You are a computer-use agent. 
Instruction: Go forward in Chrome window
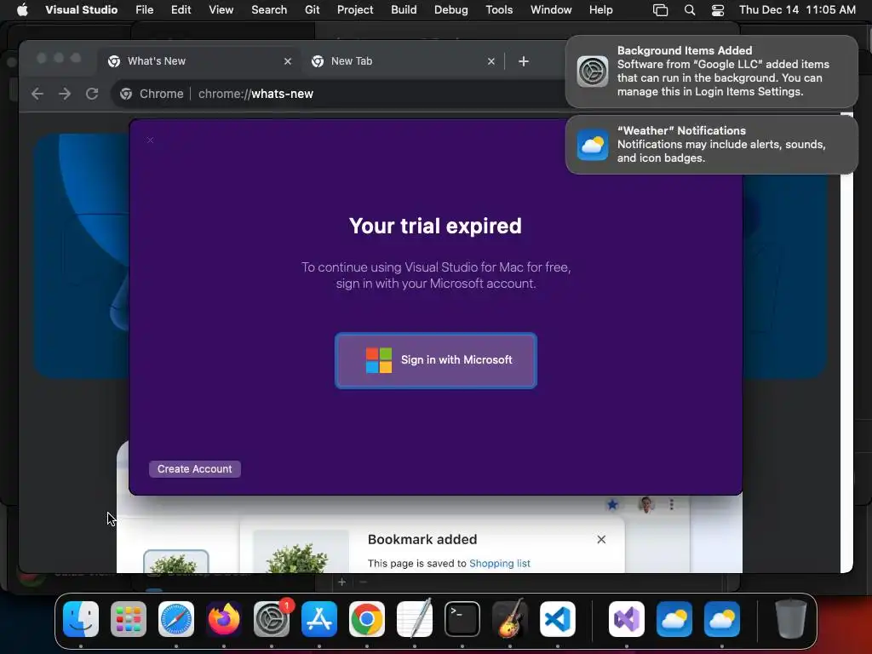[x=65, y=94]
